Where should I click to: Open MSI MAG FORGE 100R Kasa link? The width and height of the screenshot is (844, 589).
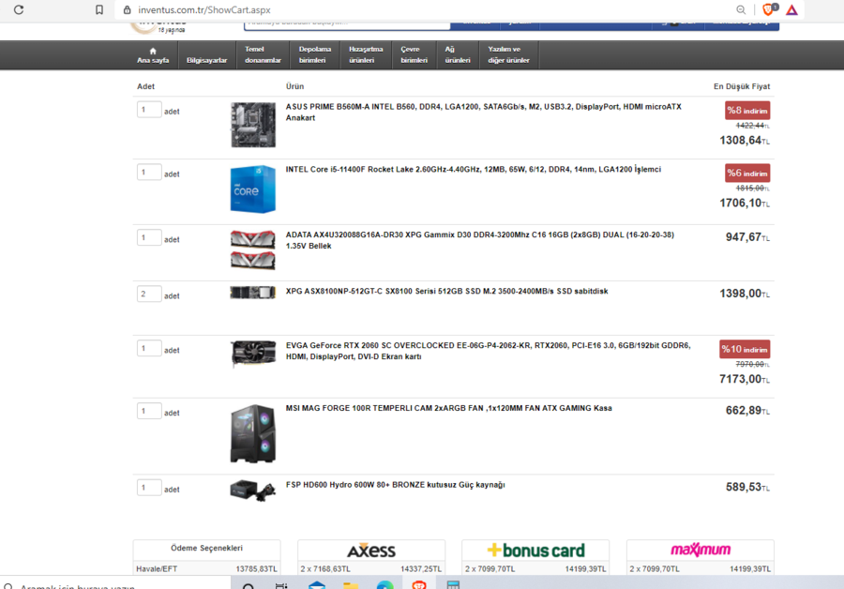click(449, 408)
